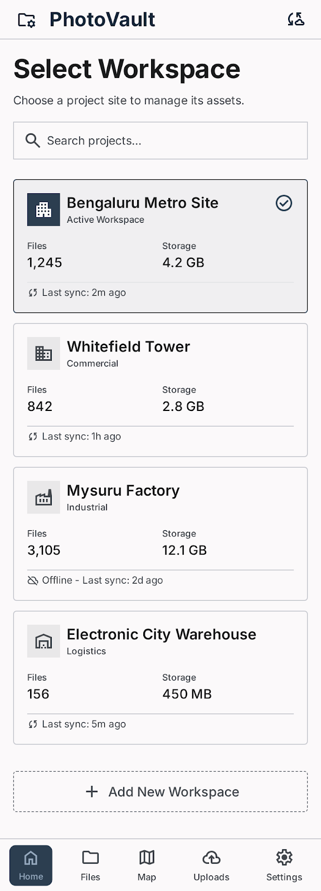Switch to the Map tab
Image resolution: width=321 pixels, height=891 pixels.
point(147,865)
